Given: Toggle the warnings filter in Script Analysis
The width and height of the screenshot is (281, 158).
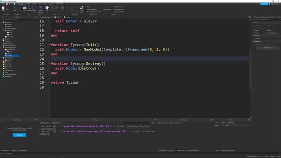Looking at the screenshot, I should [175, 123].
